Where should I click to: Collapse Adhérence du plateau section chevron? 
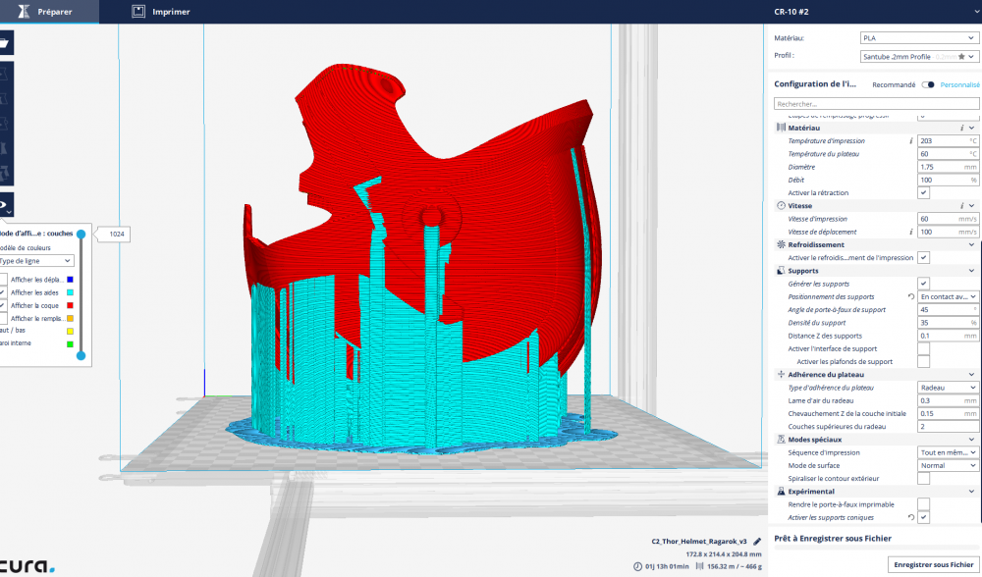point(971,375)
